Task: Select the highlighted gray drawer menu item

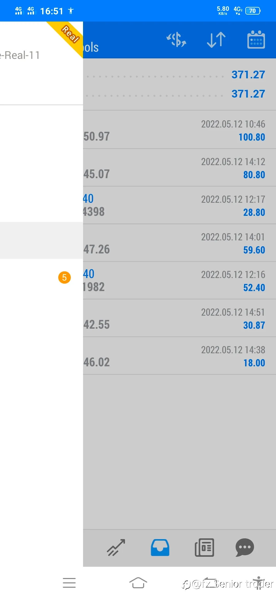Action: tap(41, 240)
